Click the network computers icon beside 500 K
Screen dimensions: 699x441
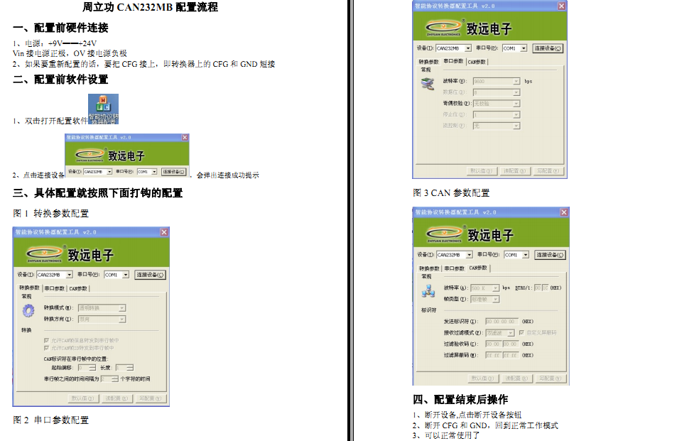(x=428, y=291)
